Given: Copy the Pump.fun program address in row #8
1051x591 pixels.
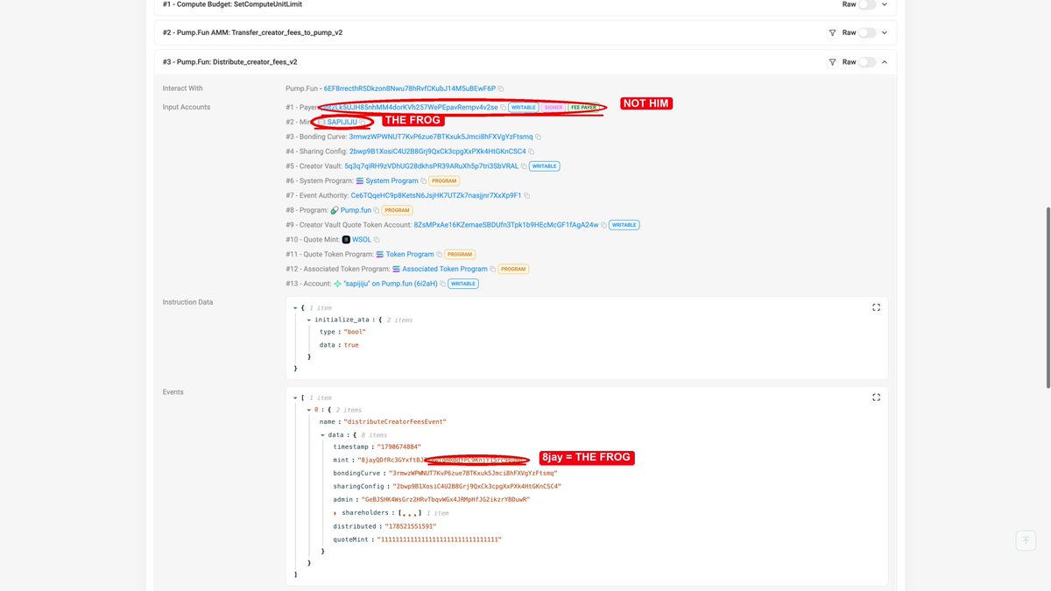Looking at the screenshot, I should (x=377, y=210).
